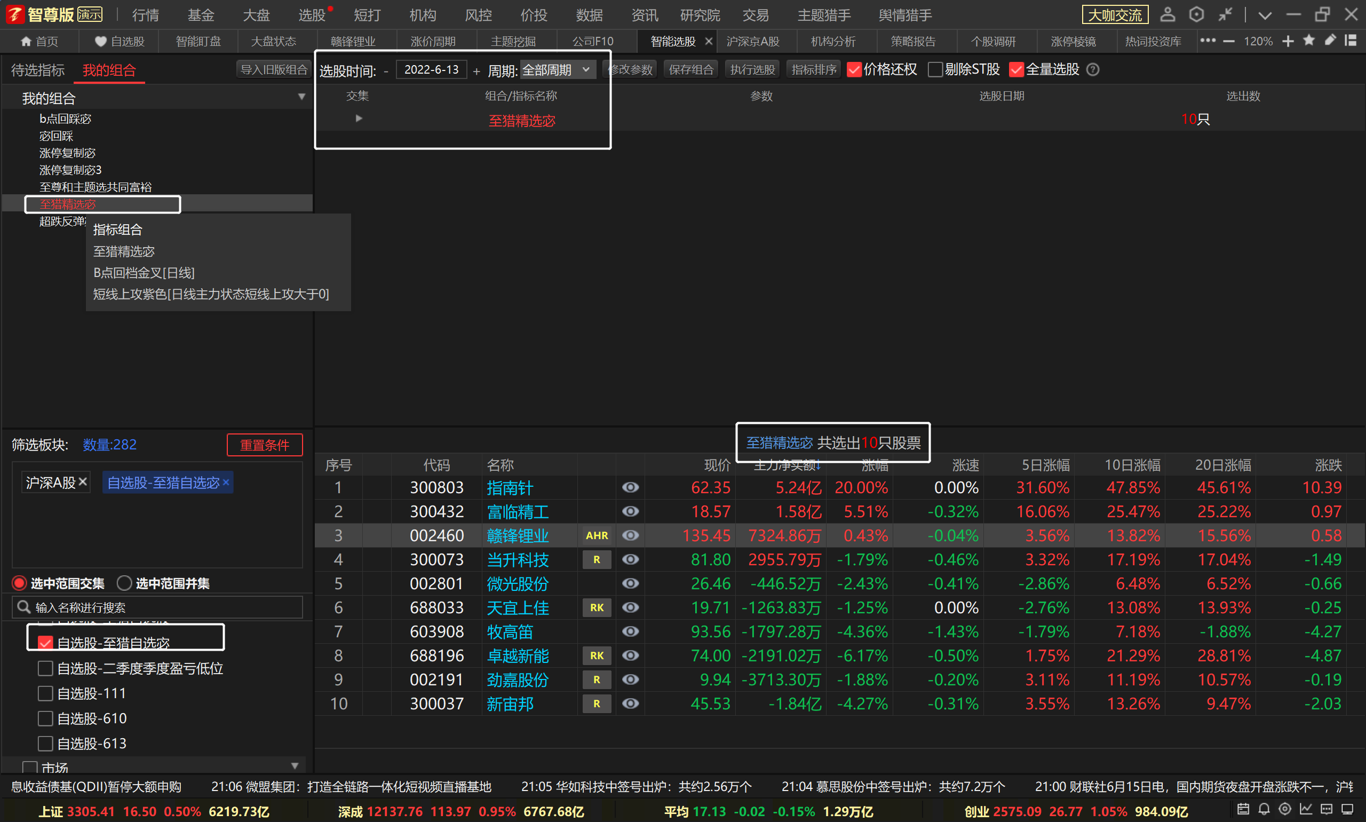Image resolution: width=1366 pixels, height=822 pixels.
Task: Toggle the 全量选股 checkbox
Action: pos(1016,70)
